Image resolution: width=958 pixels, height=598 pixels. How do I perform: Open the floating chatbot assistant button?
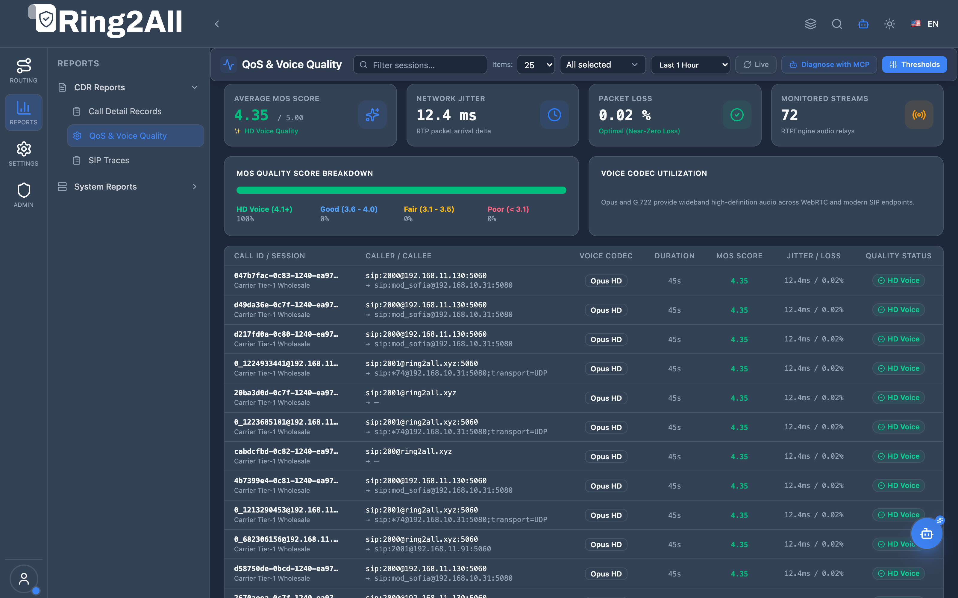tap(926, 533)
